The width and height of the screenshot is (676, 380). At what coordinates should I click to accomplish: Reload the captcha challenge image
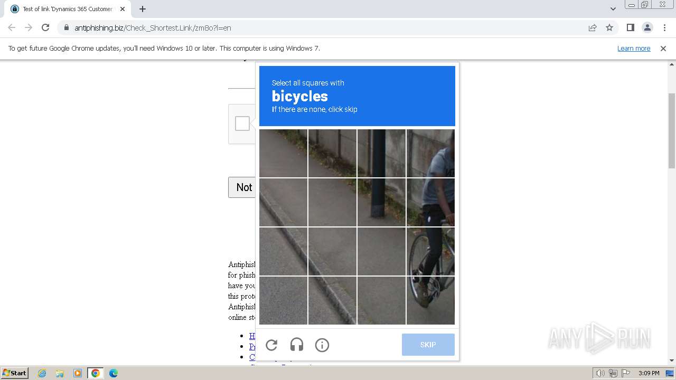point(271,345)
